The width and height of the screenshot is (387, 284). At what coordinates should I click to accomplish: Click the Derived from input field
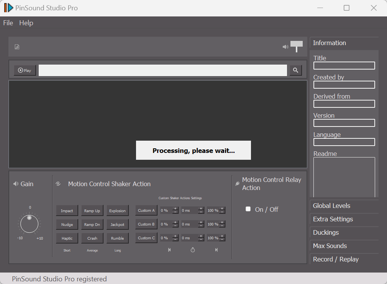(x=344, y=104)
